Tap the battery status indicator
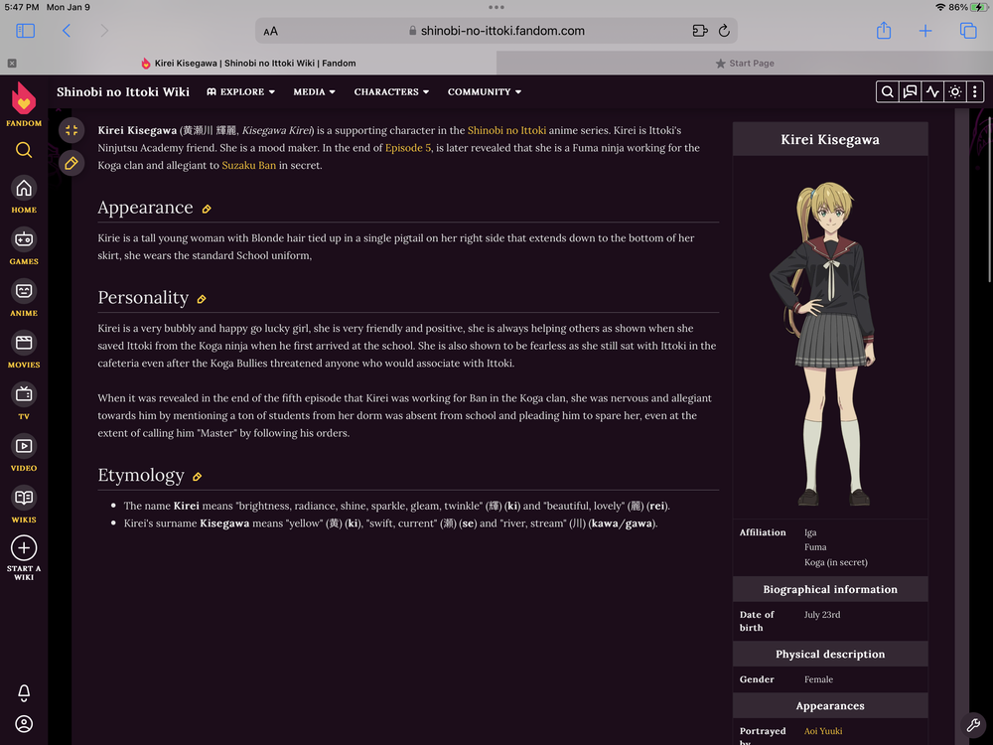 [979, 7]
